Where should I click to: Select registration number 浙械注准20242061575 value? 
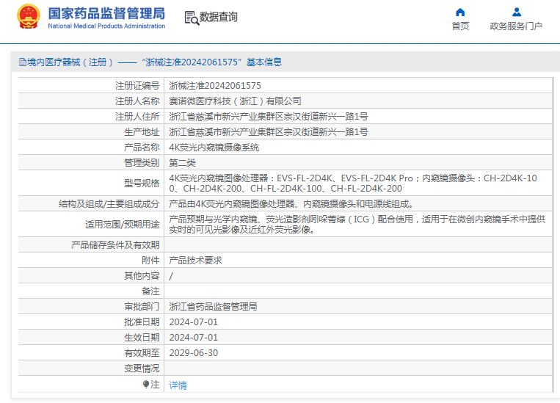point(215,86)
